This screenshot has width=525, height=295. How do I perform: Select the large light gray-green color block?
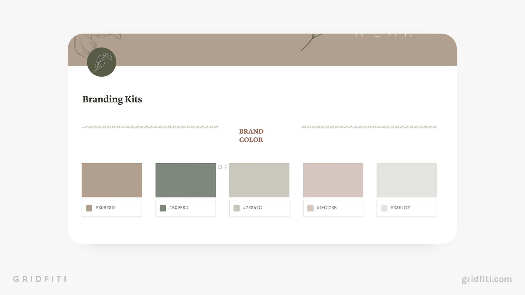pyautogui.click(x=259, y=180)
